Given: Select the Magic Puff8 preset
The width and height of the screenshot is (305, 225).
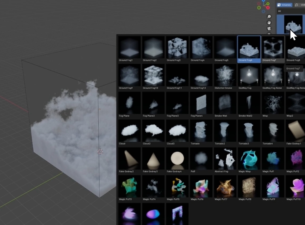Looking at the screenshot, I should point(249,188).
